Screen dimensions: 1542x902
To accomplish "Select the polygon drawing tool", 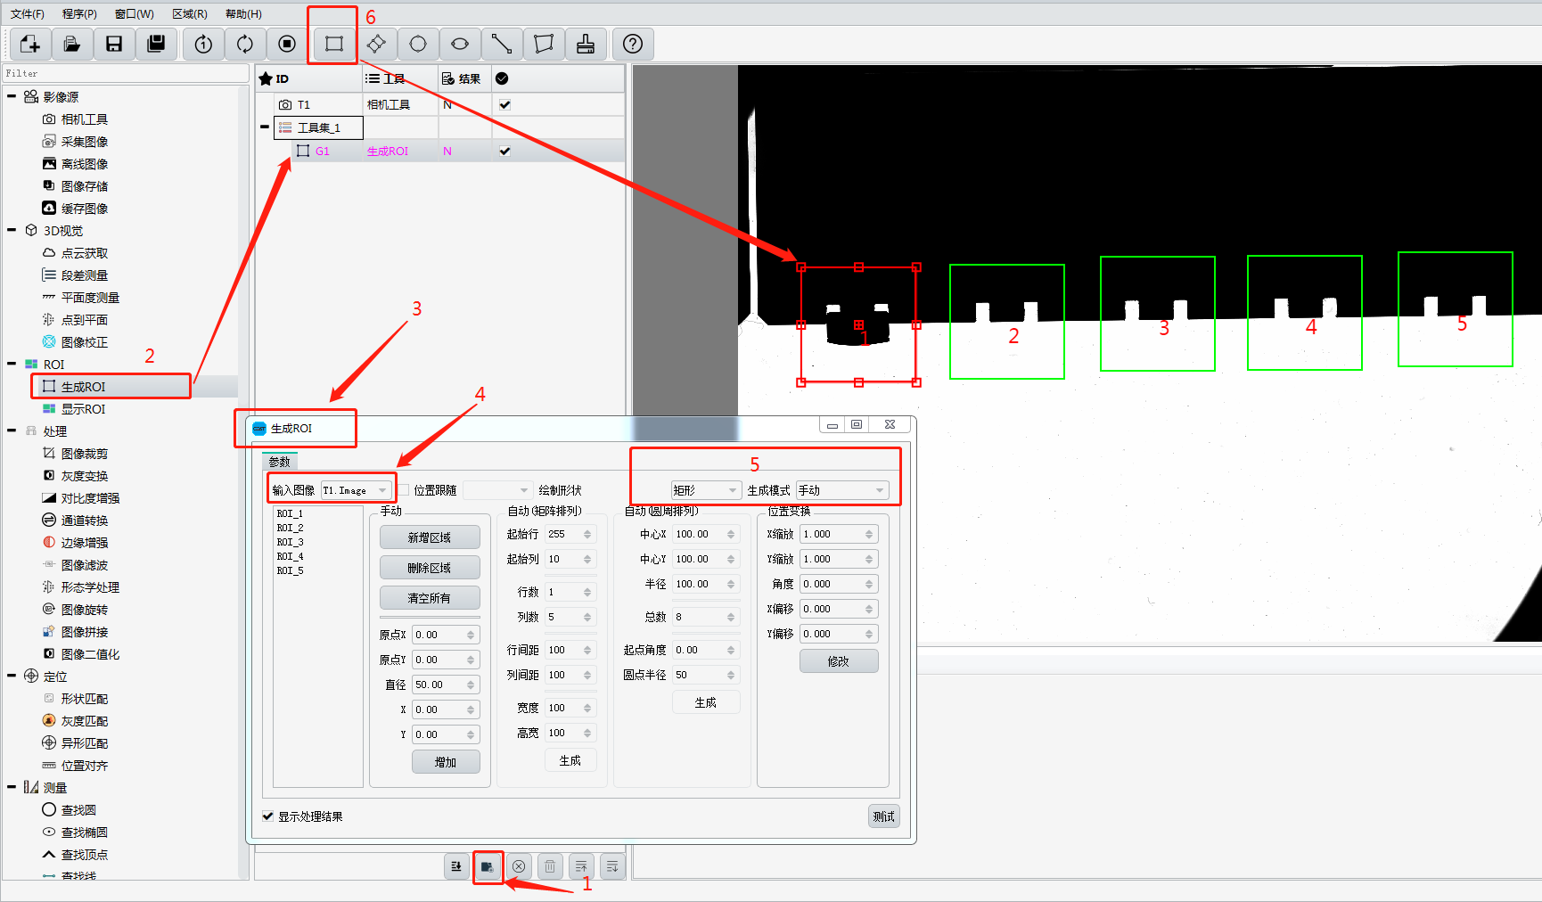I will 544,44.
